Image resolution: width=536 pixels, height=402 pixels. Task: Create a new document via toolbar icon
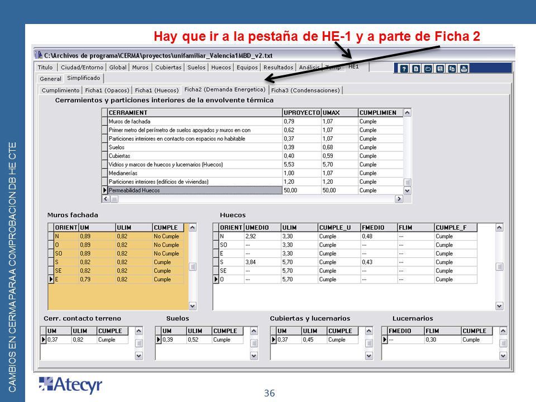point(416,69)
